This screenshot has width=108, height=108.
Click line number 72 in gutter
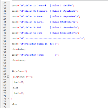click(x=5, y=99)
